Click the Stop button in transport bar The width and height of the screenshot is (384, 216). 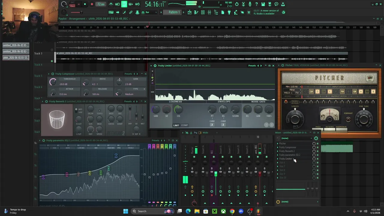click(85, 4)
